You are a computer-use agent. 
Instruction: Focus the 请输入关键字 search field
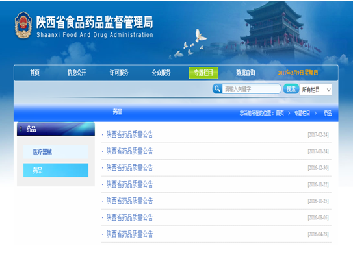pyautogui.click(x=252, y=89)
